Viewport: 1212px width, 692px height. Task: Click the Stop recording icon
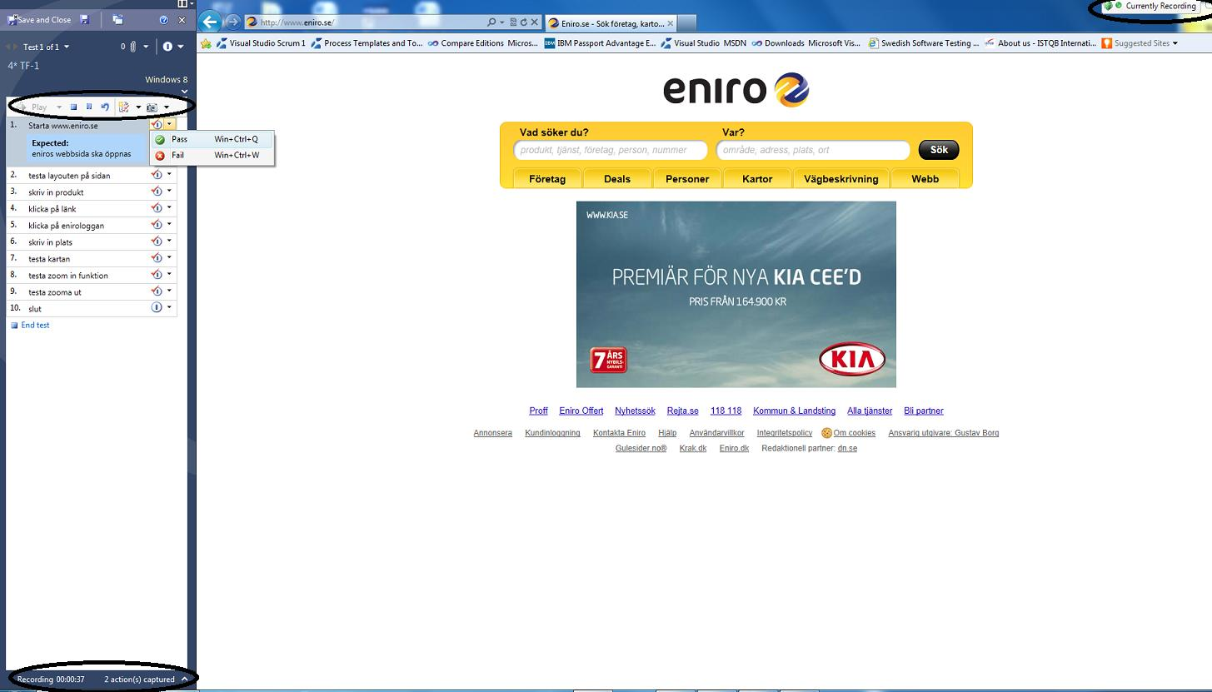tap(73, 107)
